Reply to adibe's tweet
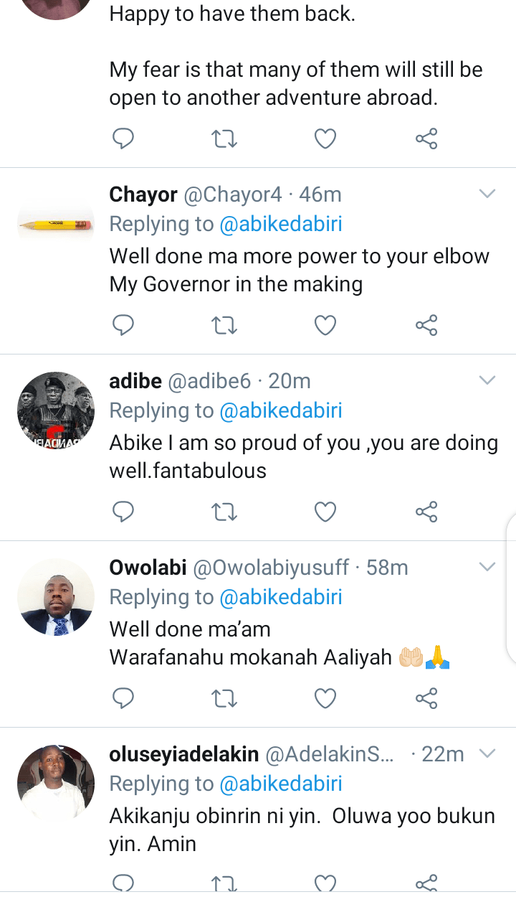516x897 pixels. click(124, 512)
